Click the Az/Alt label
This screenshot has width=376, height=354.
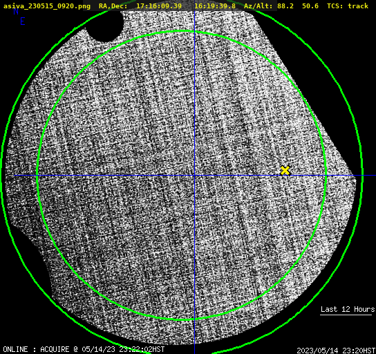(258, 6)
